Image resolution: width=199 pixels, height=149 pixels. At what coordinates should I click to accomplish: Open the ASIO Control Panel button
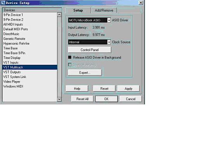click(x=89, y=50)
